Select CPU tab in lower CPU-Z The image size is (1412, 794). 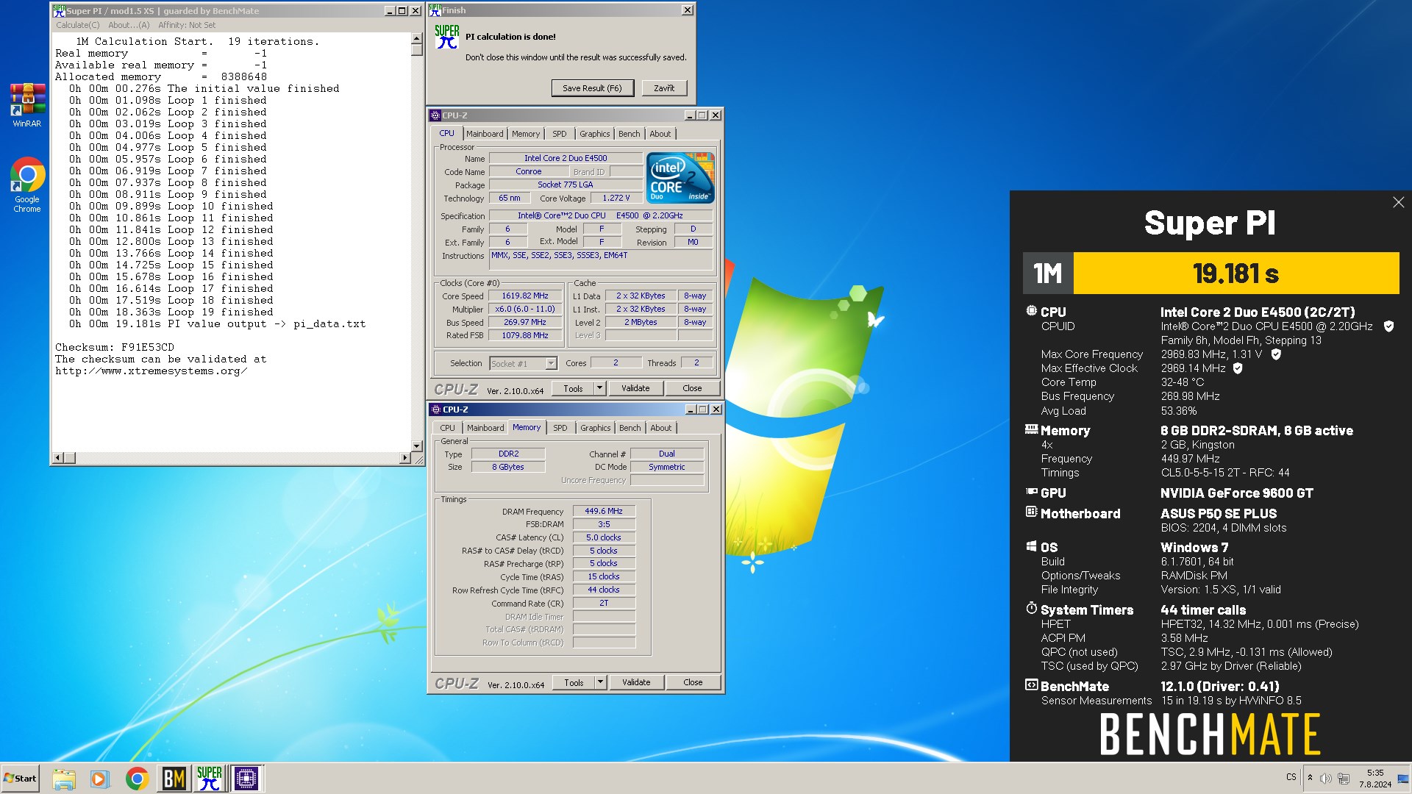(x=447, y=428)
